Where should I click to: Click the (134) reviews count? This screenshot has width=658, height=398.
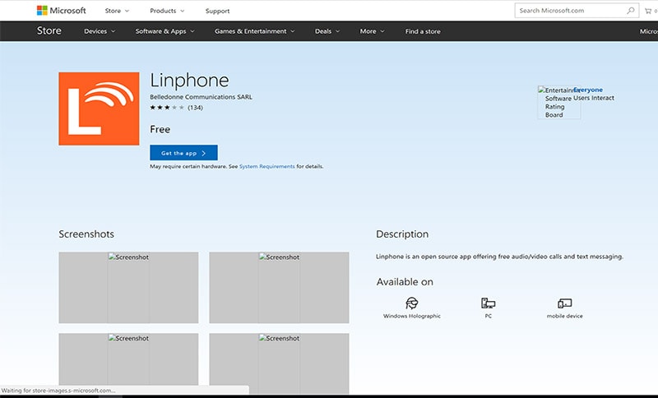(195, 108)
